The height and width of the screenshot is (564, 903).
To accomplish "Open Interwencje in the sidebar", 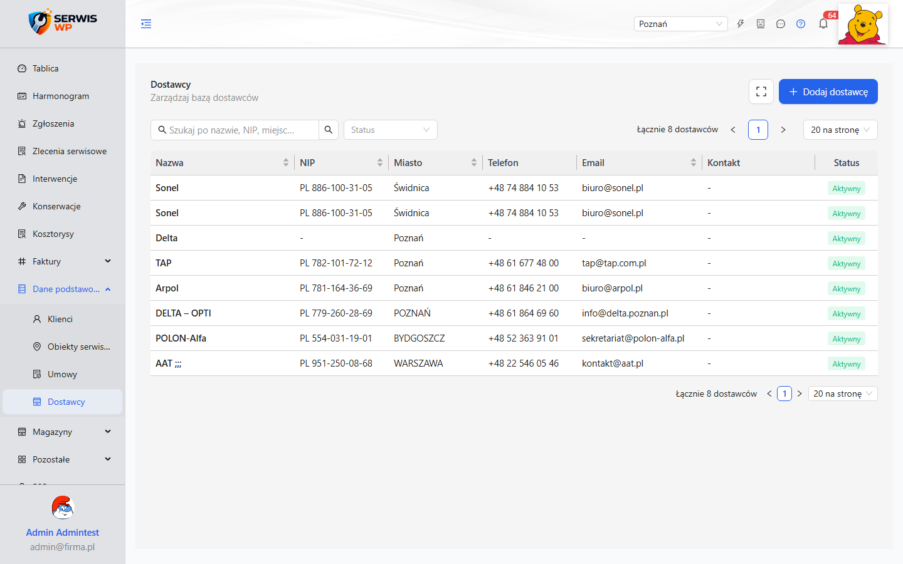I will 63,179.
